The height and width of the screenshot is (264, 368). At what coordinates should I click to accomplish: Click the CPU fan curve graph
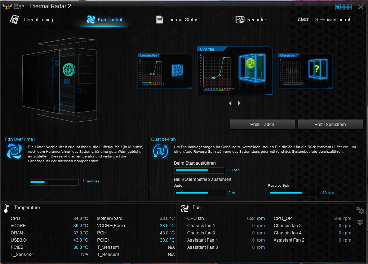(x=217, y=72)
